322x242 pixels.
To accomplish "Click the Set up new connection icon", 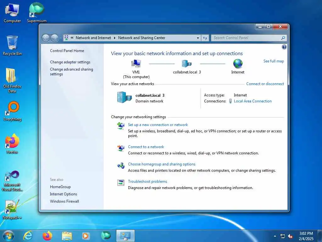I will pos(121,125).
